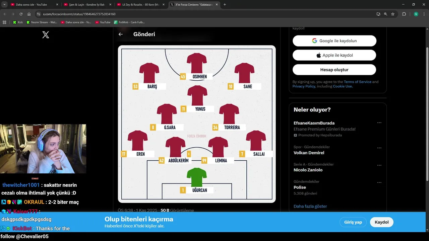
Task: Open the apps grid icon in bookmarks bar
Action: coord(4,22)
